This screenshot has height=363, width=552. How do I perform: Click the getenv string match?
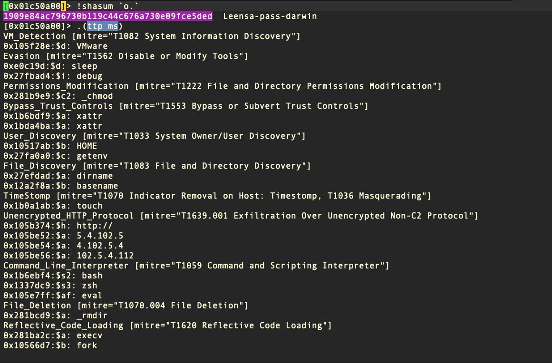pyautogui.click(x=92, y=156)
